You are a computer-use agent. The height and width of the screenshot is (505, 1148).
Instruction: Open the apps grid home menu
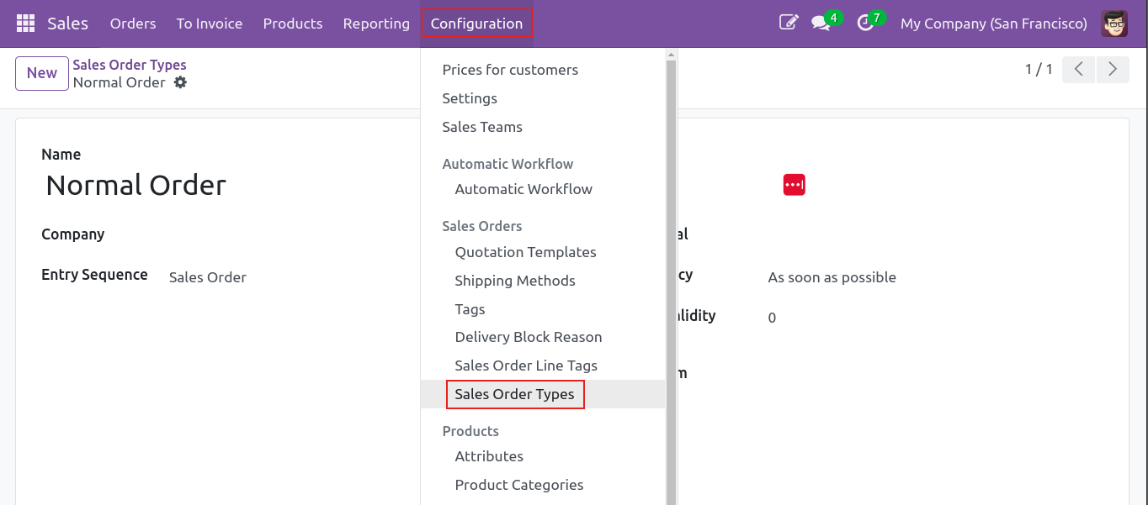25,24
